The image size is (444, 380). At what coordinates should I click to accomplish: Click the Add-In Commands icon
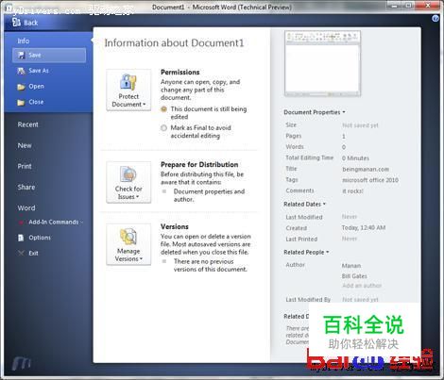(21, 223)
